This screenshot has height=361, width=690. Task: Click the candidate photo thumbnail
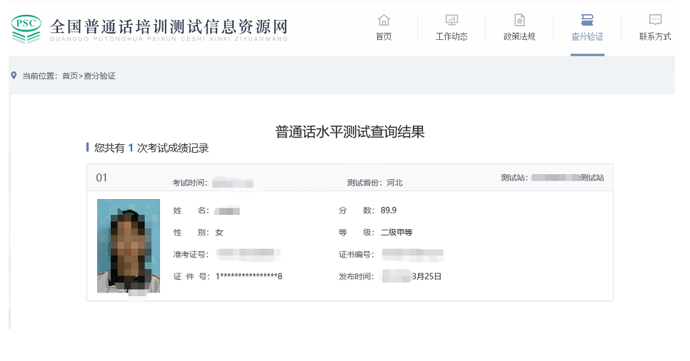(x=129, y=246)
